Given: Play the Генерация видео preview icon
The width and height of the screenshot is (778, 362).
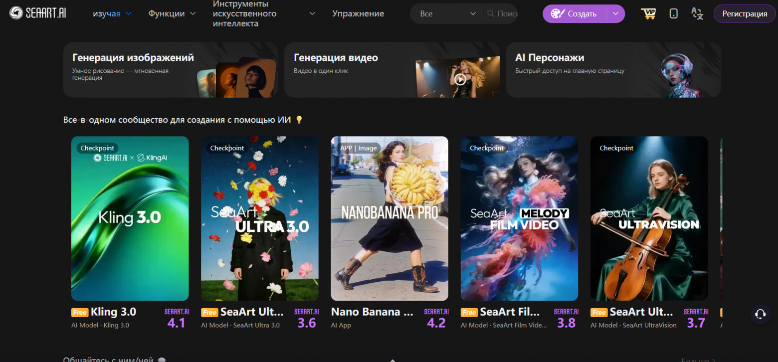Looking at the screenshot, I should coord(460,79).
